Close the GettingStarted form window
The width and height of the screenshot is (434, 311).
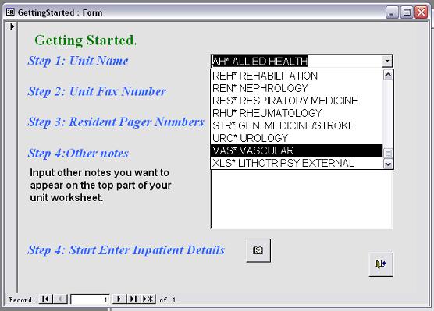pos(421,12)
